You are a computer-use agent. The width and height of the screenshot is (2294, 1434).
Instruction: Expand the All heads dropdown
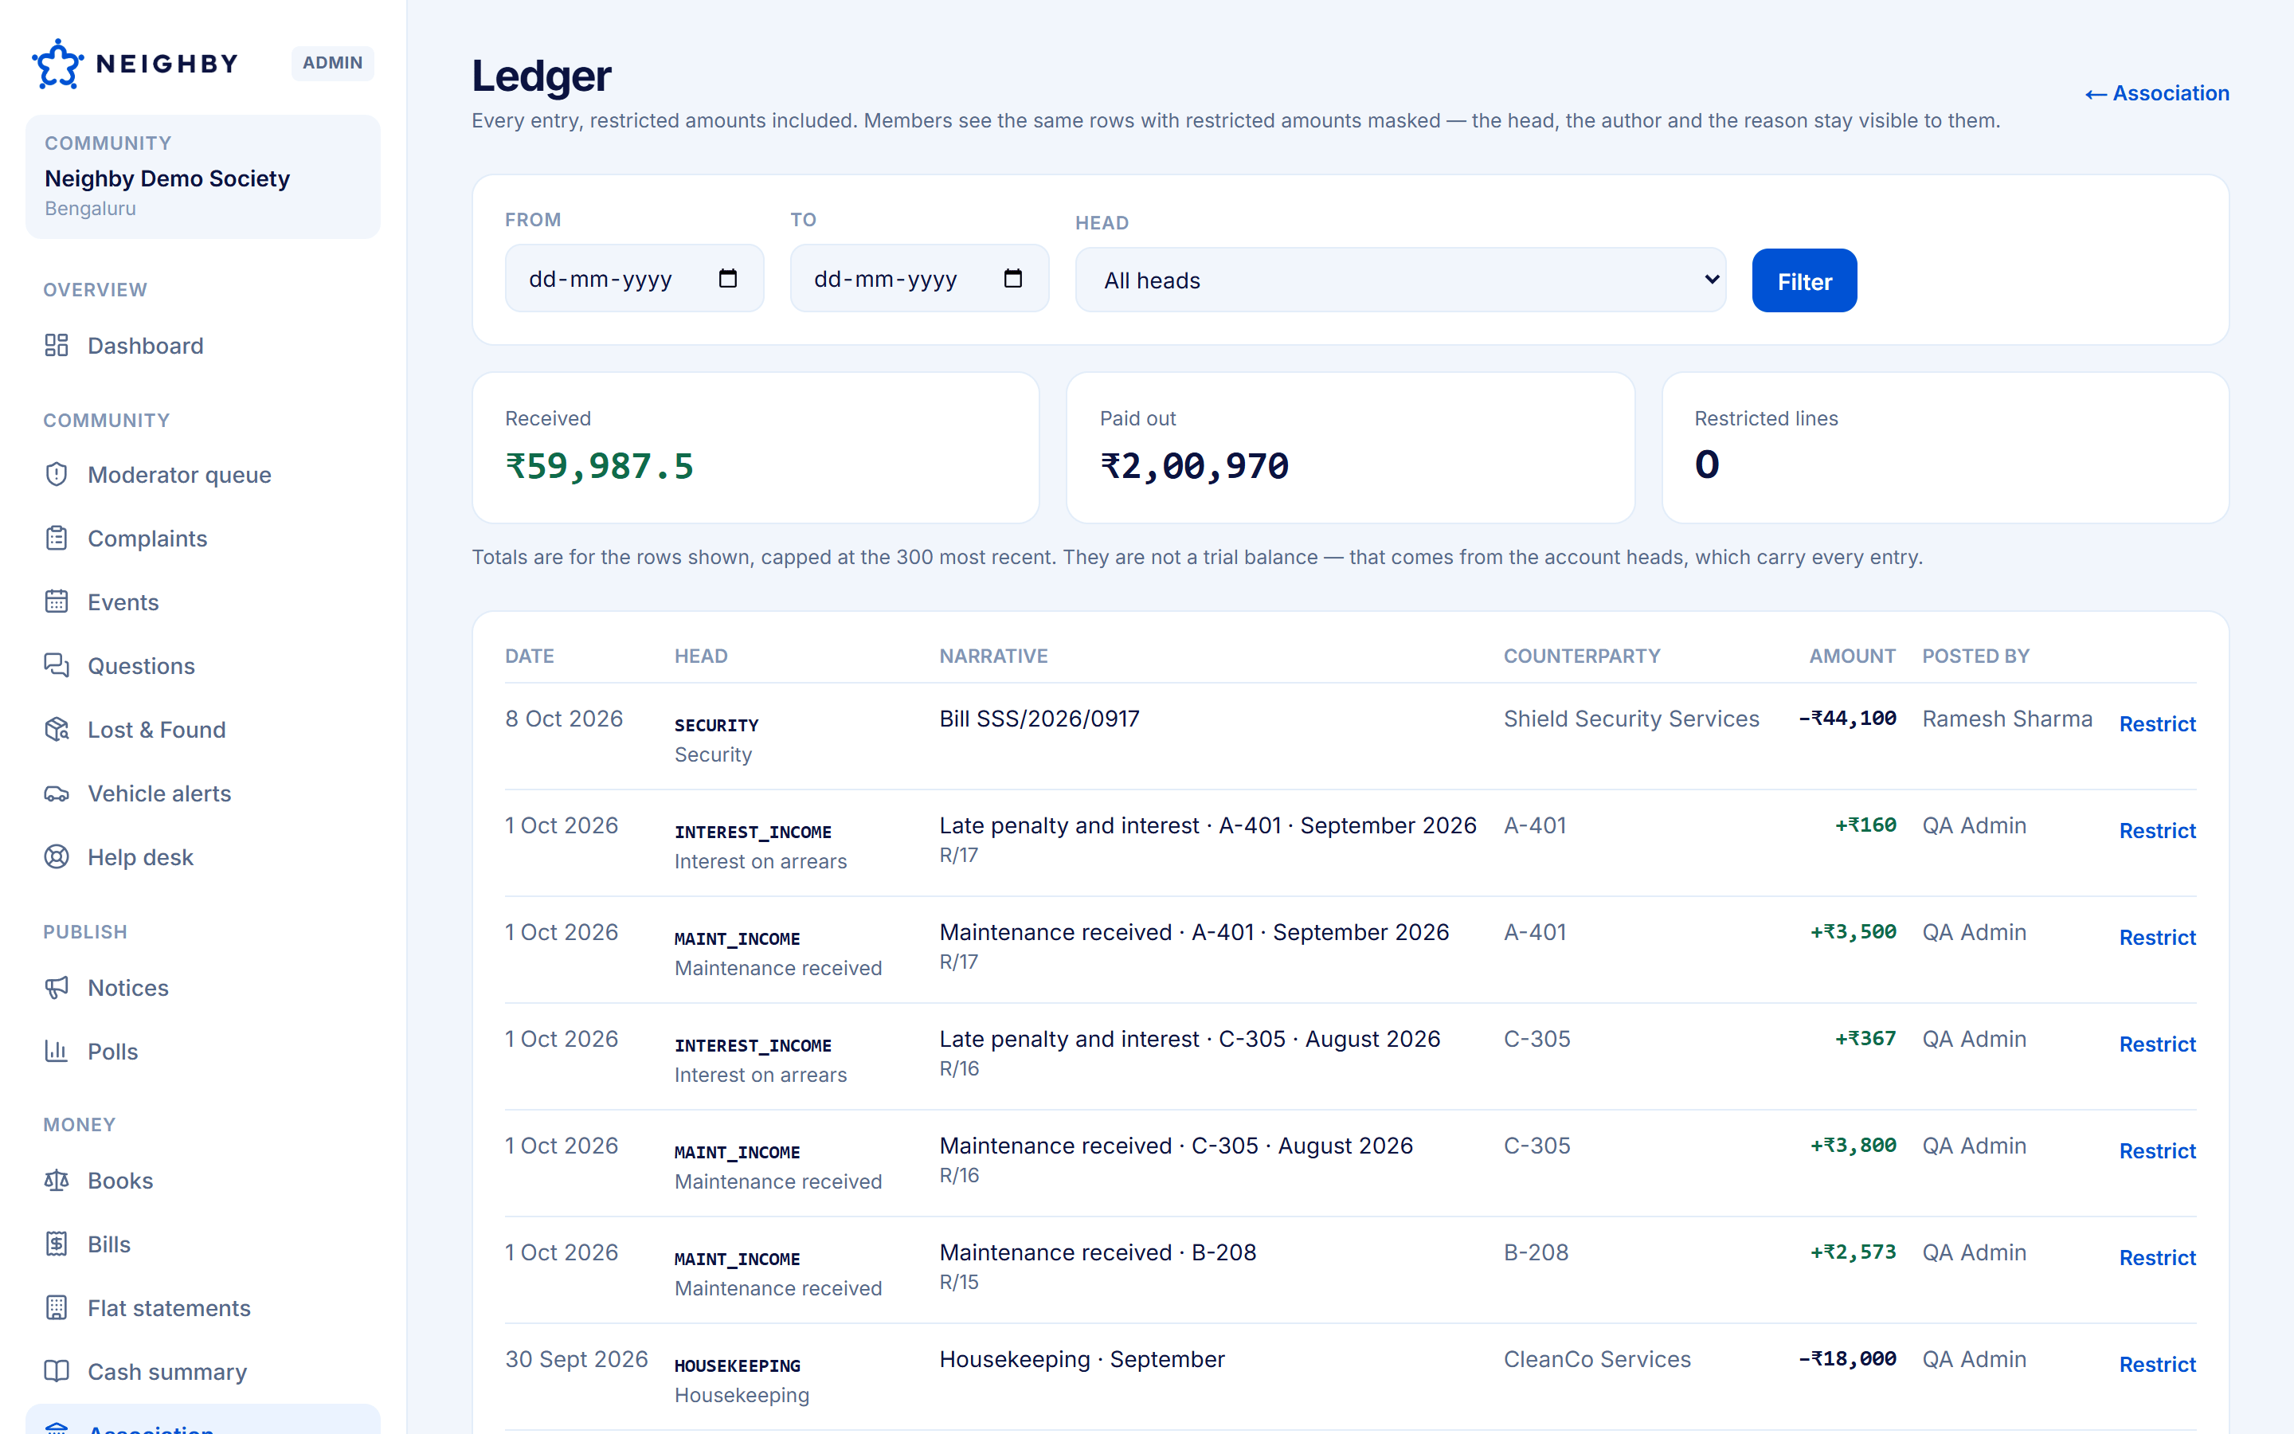[x=1400, y=280]
